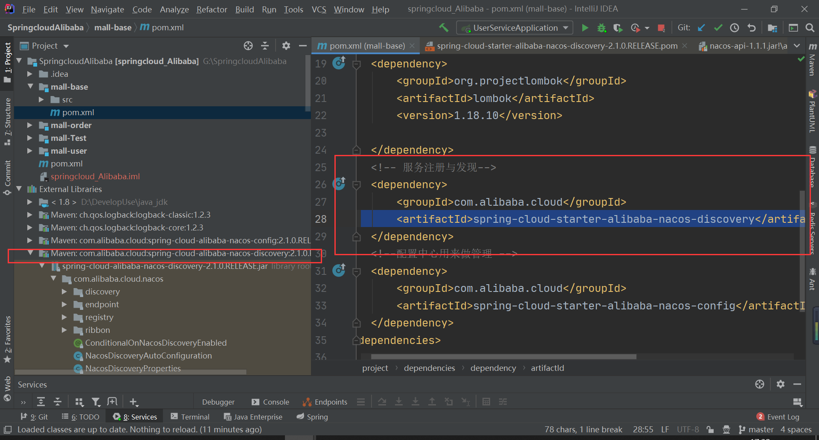Collapse External Libraries node
The image size is (819, 440).
19,189
